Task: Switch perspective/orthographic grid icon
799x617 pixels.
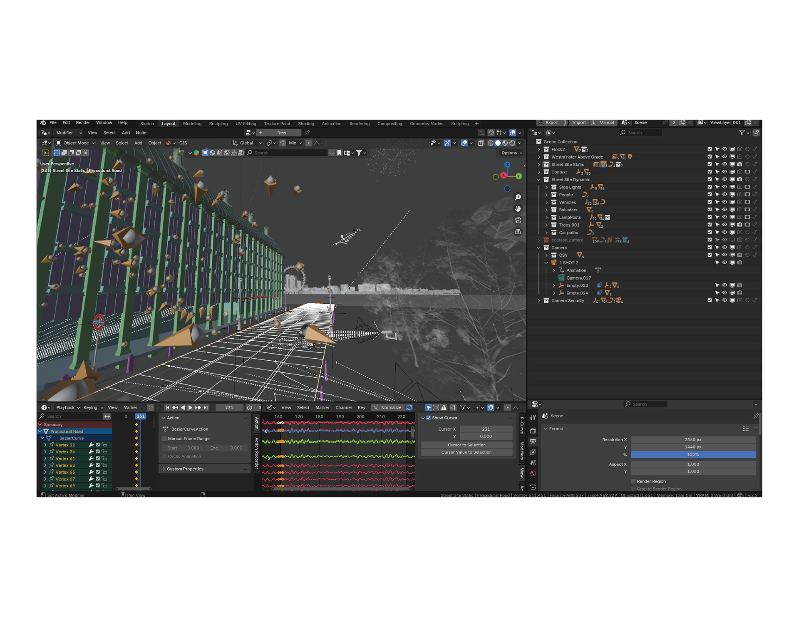Action: pyautogui.click(x=518, y=232)
